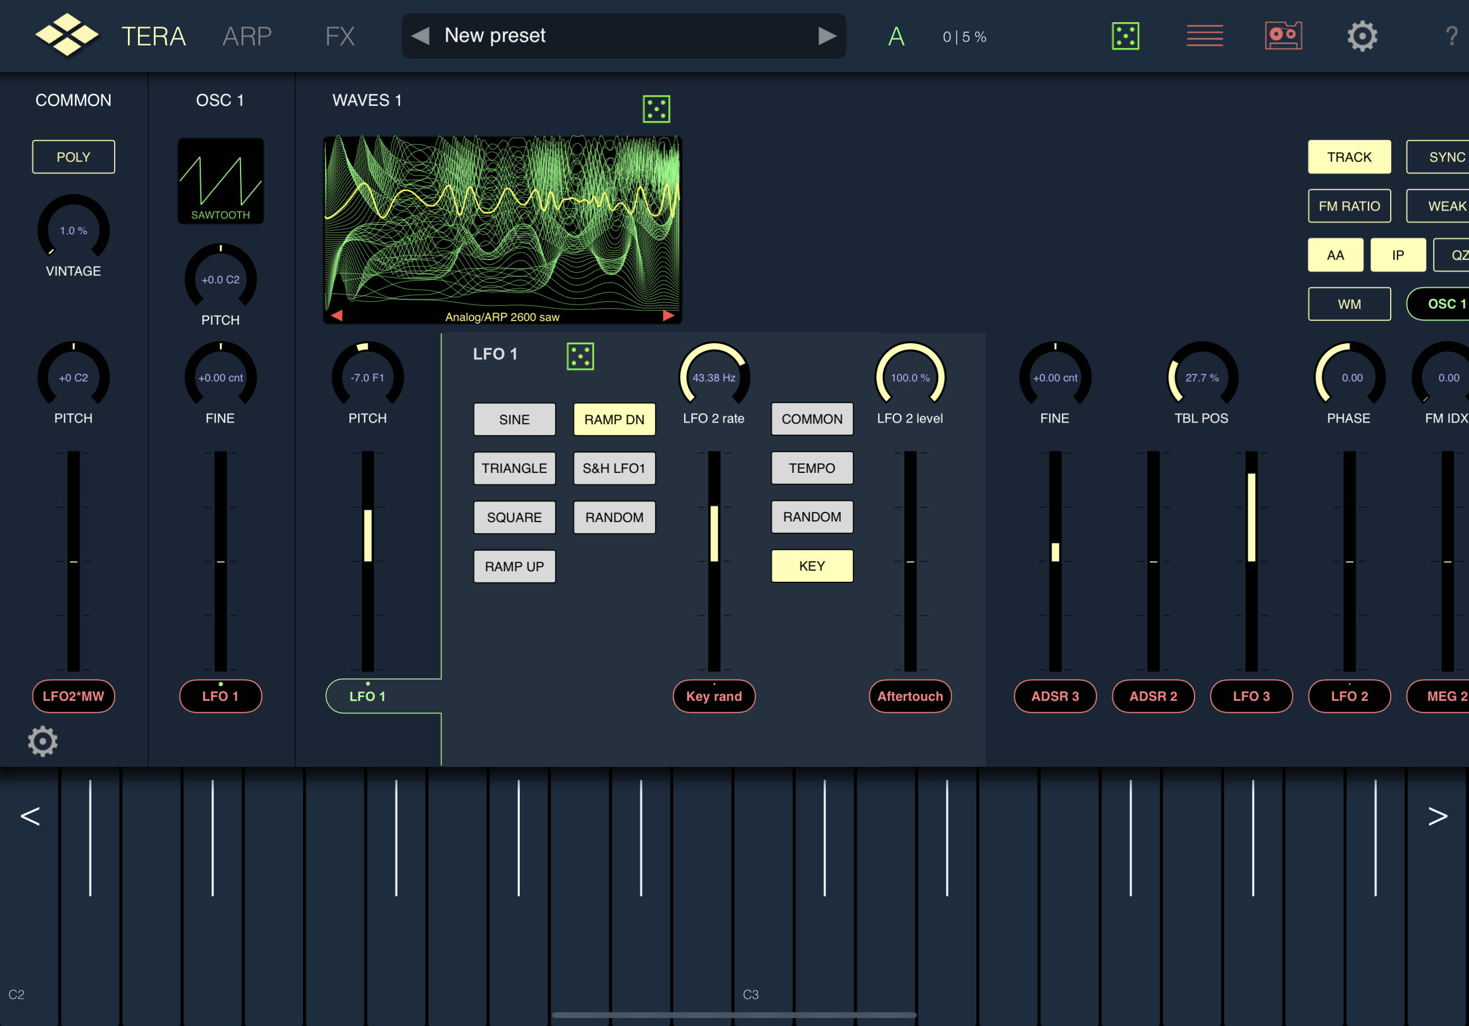
Task: Open the SAWTOOTH waveform selector
Action: [220, 181]
